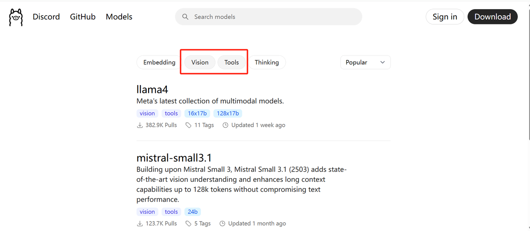530x231 pixels.
Task: Enable the Thinking filter chip
Action: point(267,62)
